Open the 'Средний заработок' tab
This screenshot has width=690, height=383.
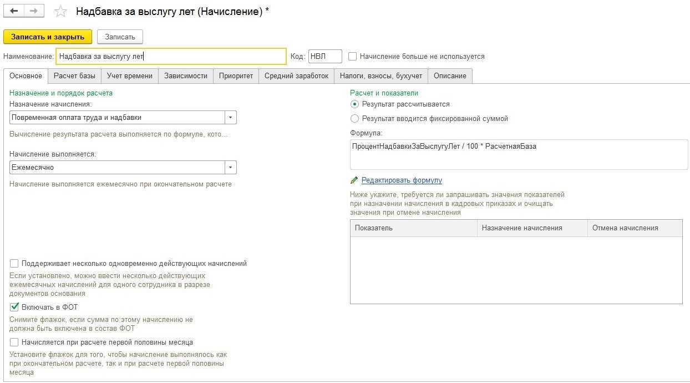(x=296, y=76)
